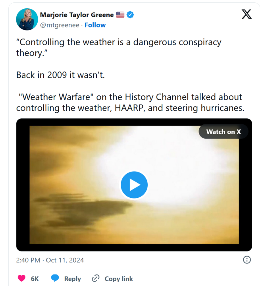Viewport: 264px width, 286px height.
Task: Click the 6K likes count
Action: (35, 279)
